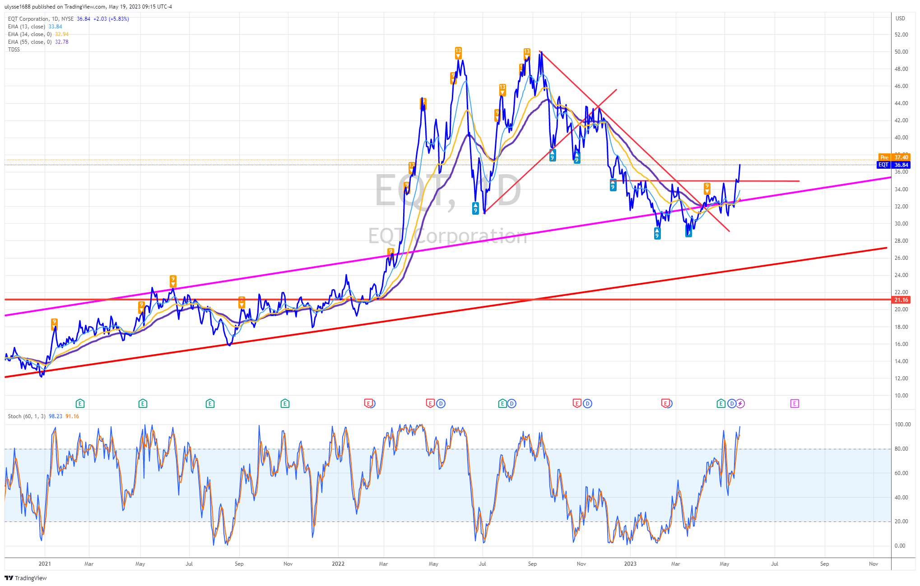Image resolution: width=920 pixels, height=586 pixels.
Task: Click the magenta upcoming earnings E icon
Action: 795,404
